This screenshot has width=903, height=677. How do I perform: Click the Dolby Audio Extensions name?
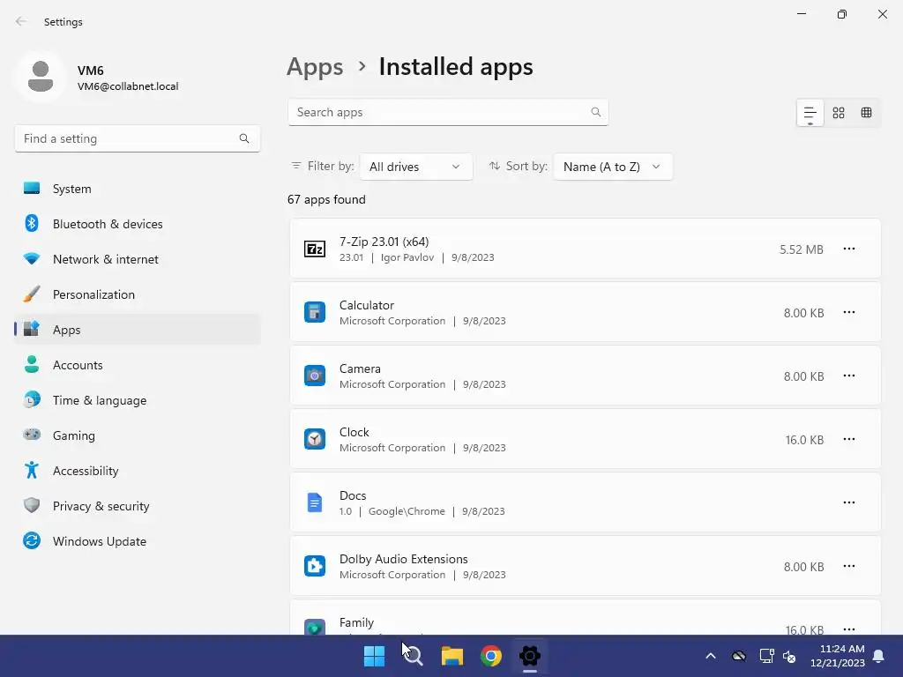click(404, 559)
